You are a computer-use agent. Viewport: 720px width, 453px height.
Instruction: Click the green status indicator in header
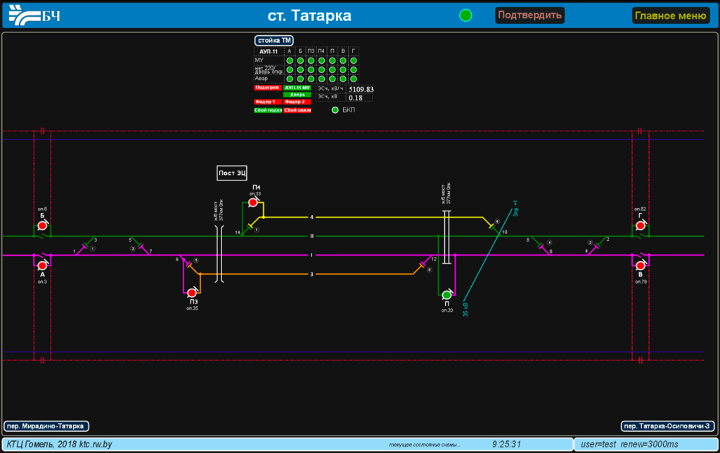465,15
